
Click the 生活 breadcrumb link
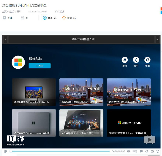click(12, 12)
